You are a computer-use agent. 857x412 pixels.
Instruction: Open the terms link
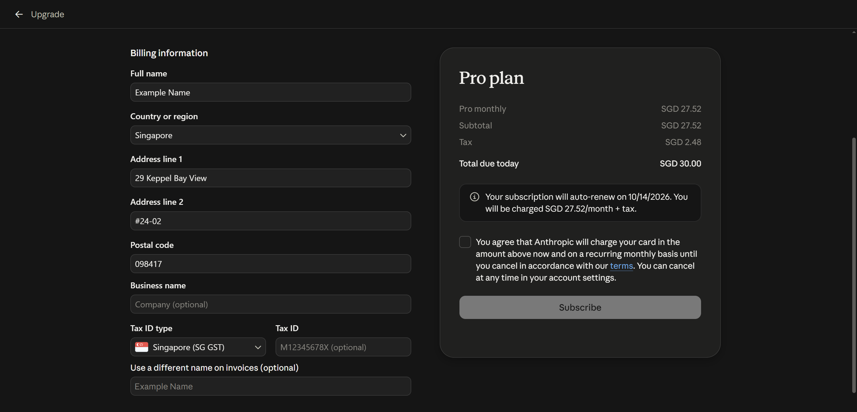pyautogui.click(x=621, y=266)
